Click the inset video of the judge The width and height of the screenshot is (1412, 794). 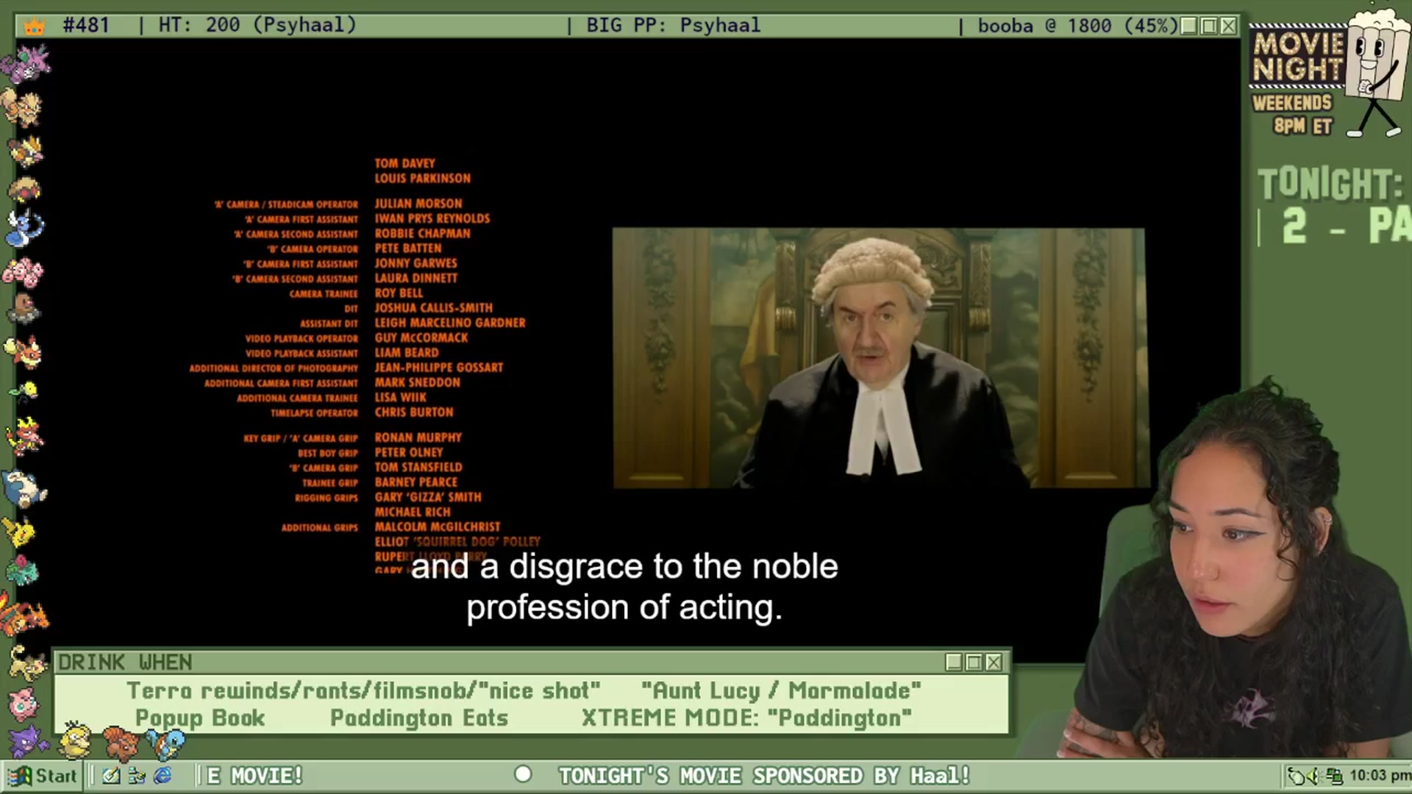point(880,358)
